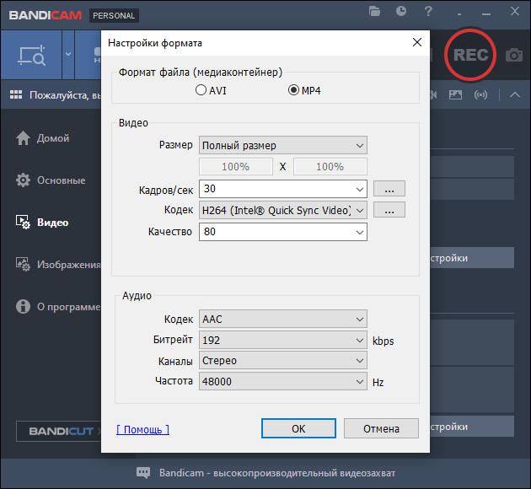The image size is (531, 489).
Task: Click the info icon for О программе
Action: coord(23,307)
